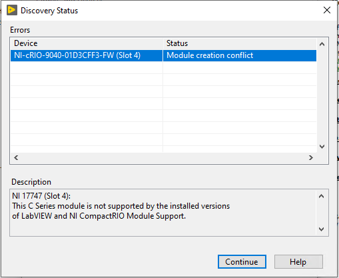Click the Description box vertical scrollbar track
Screen dimensions: 339x278
click(x=321, y=213)
